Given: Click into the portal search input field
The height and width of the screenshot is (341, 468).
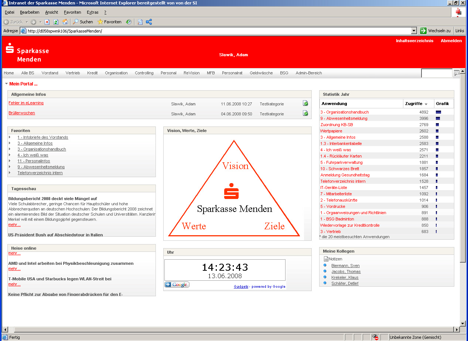Looking at the screenshot, I should pos(437,73).
